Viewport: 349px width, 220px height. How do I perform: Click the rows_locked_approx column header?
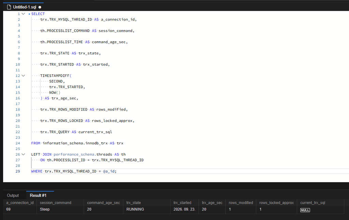[x=276, y=203]
